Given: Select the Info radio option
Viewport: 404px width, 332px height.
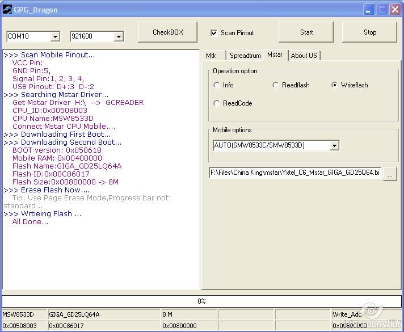Looking at the screenshot, I should tap(217, 85).
